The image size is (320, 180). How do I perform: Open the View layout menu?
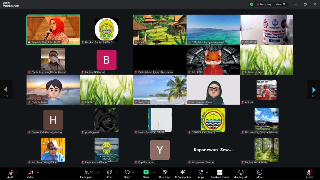[x=280, y=4]
